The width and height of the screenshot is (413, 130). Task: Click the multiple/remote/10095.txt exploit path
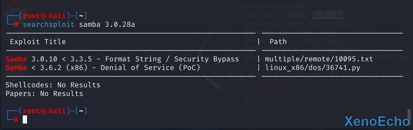319,59
